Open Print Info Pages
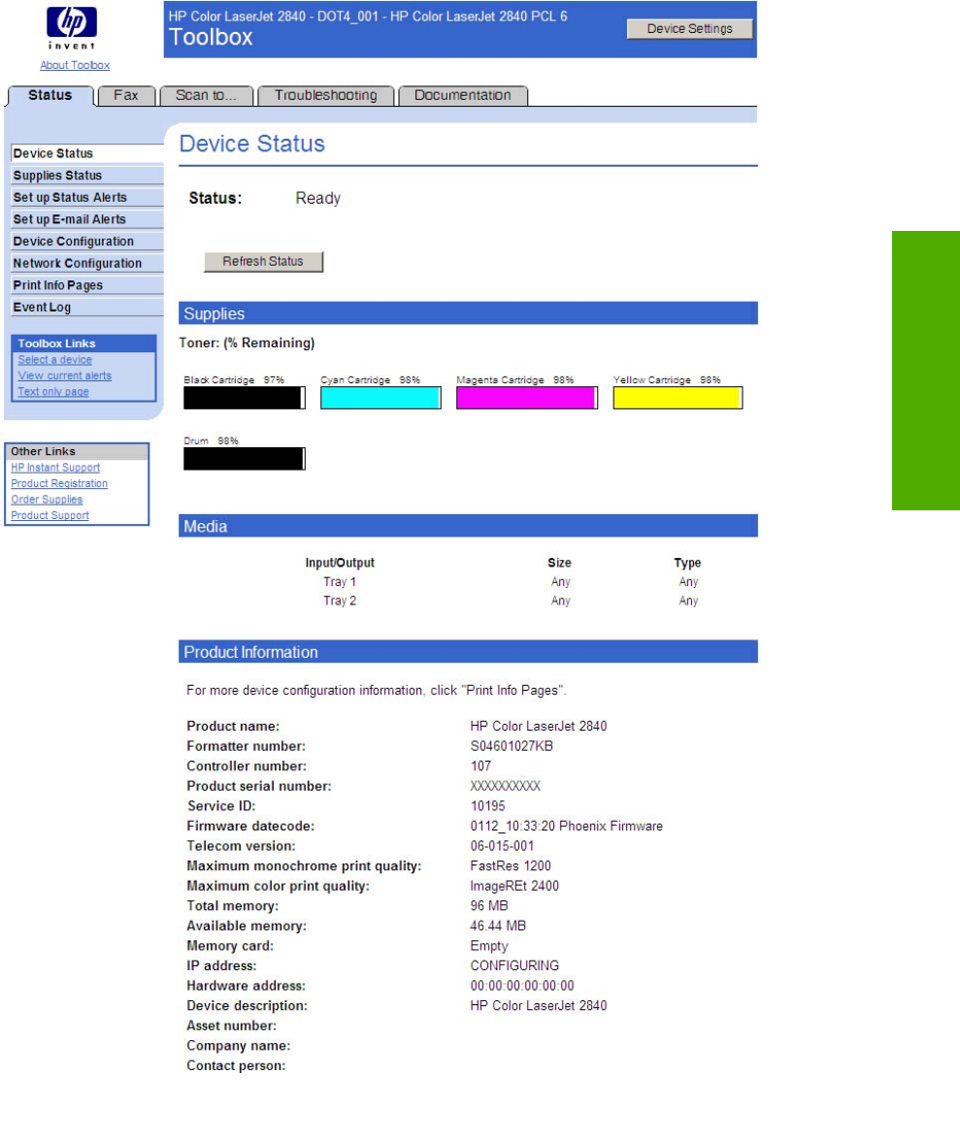The width and height of the screenshot is (960, 1140). coord(86,285)
